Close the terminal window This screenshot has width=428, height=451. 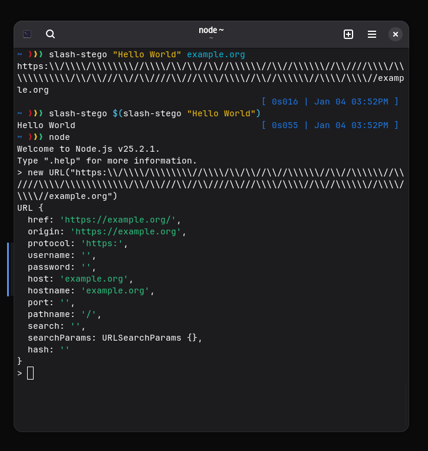[x=396, y=34]
